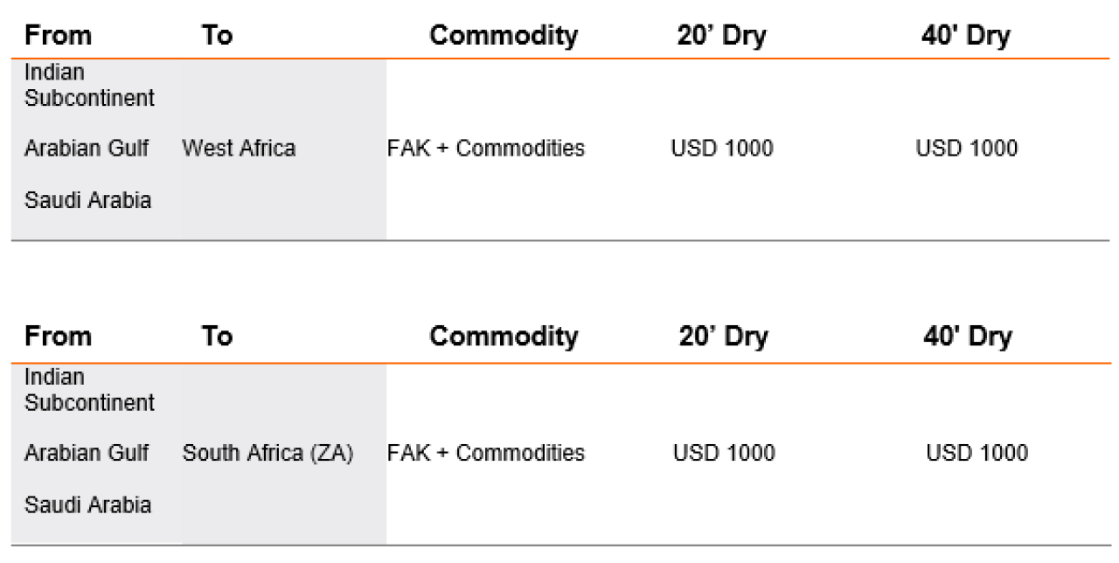The width and height of the screenshot is (1119, 563).
Task: Click the first table's From header
Action: (x=57, y=35)
